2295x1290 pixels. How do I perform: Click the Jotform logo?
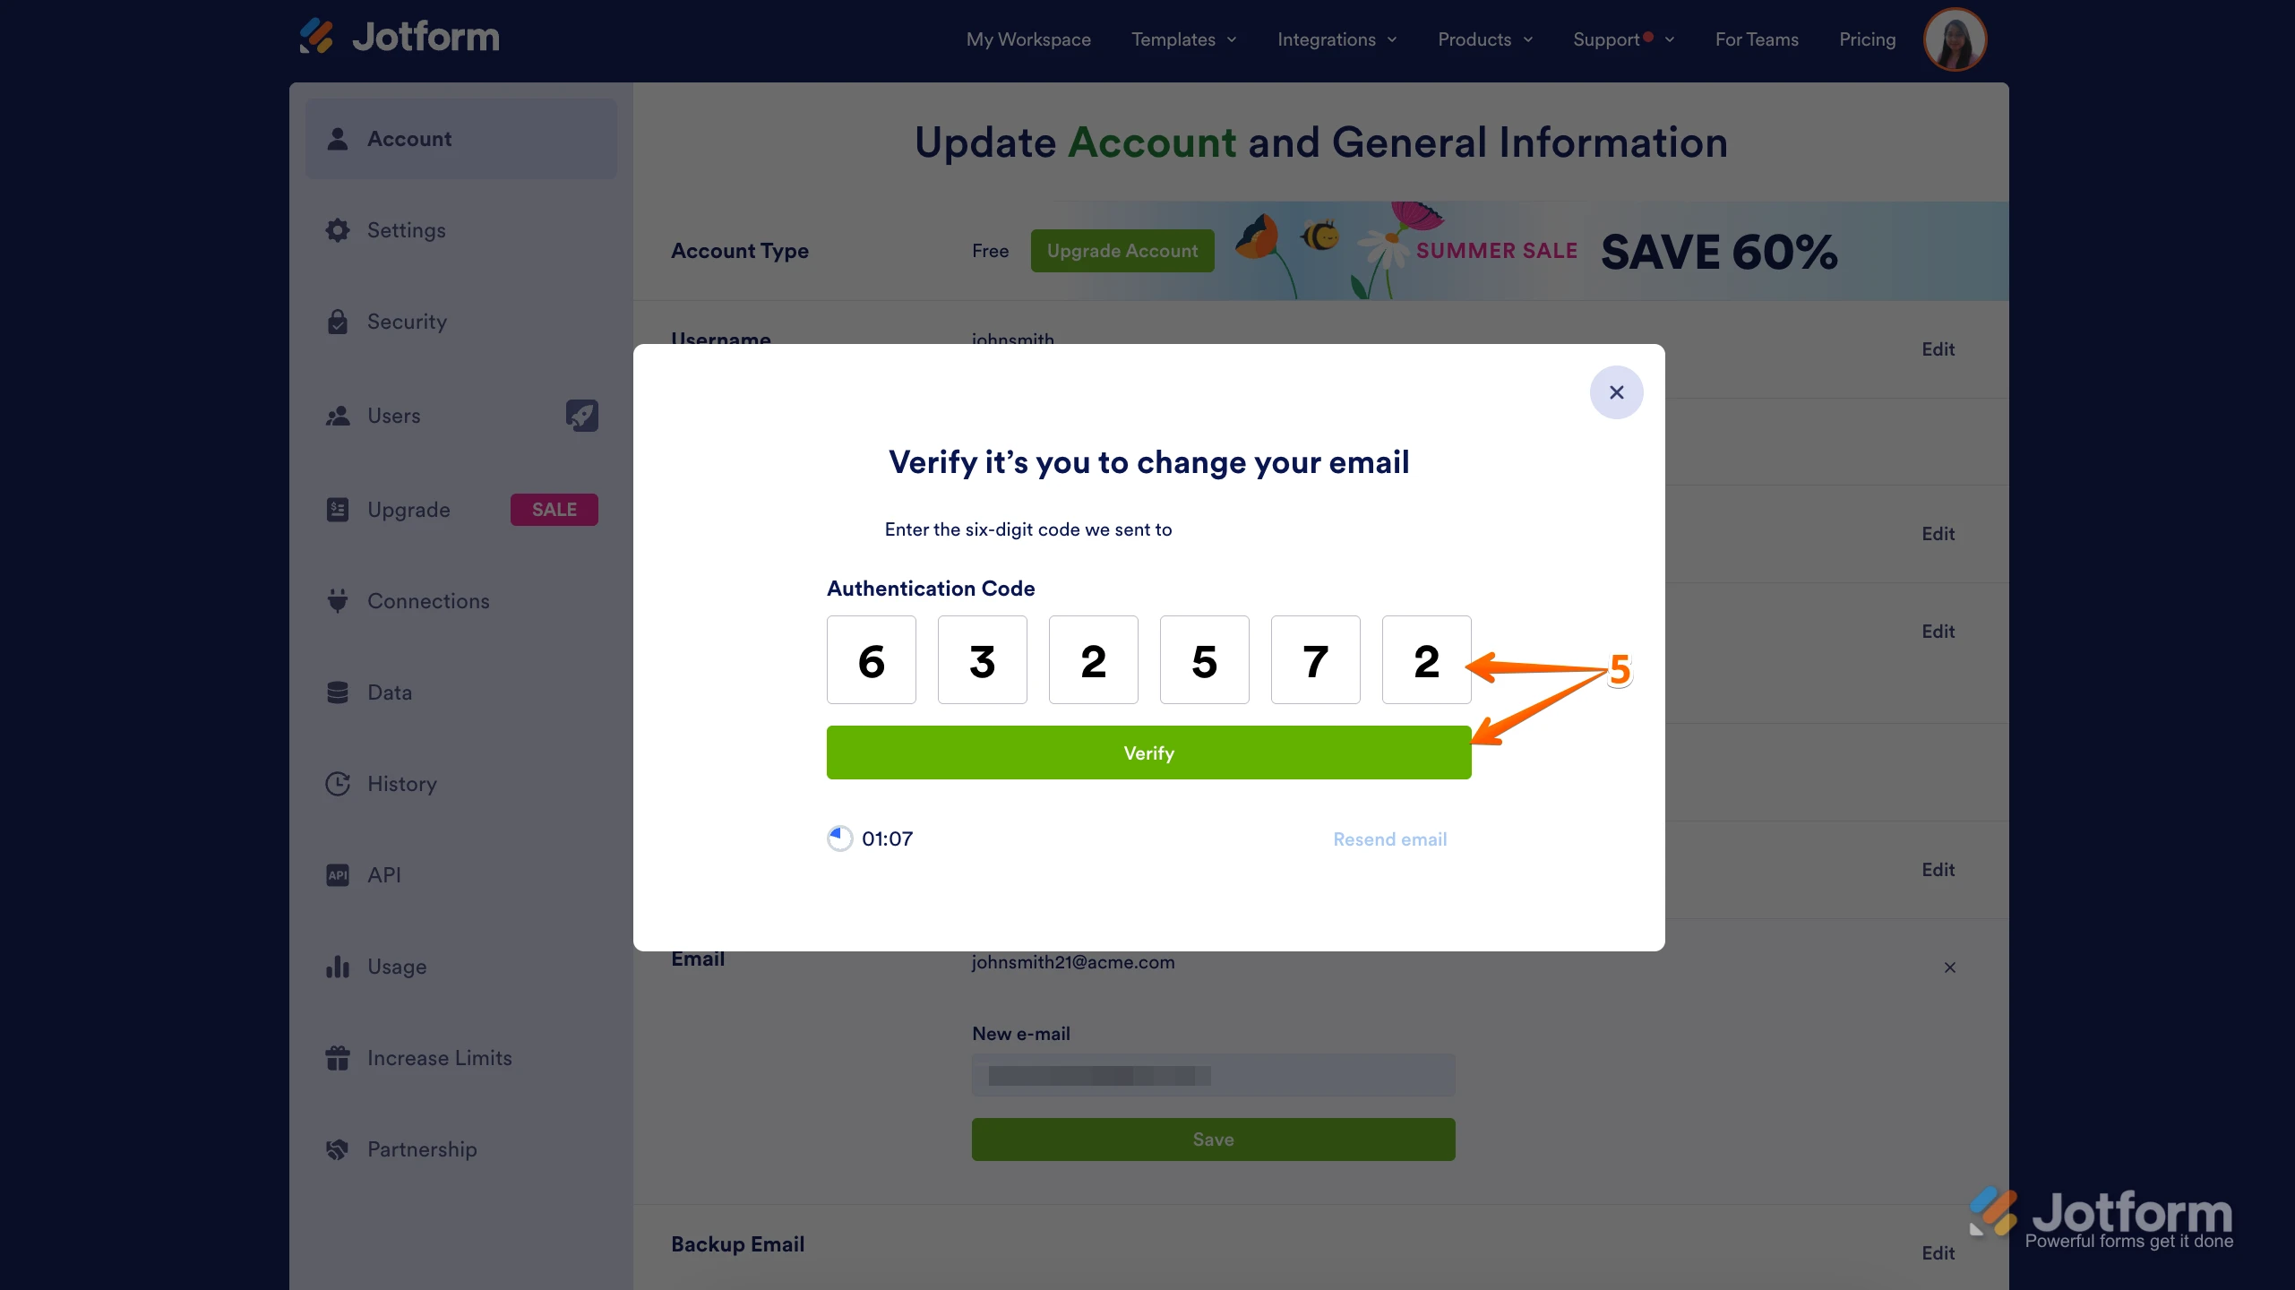point(398,36)
